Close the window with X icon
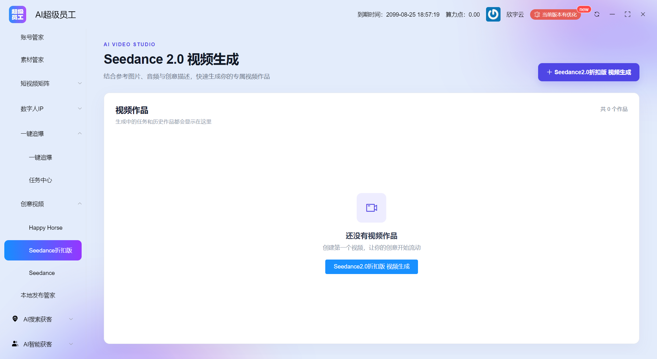This screenshot has height=359, width=657. (x=643, y=14)
